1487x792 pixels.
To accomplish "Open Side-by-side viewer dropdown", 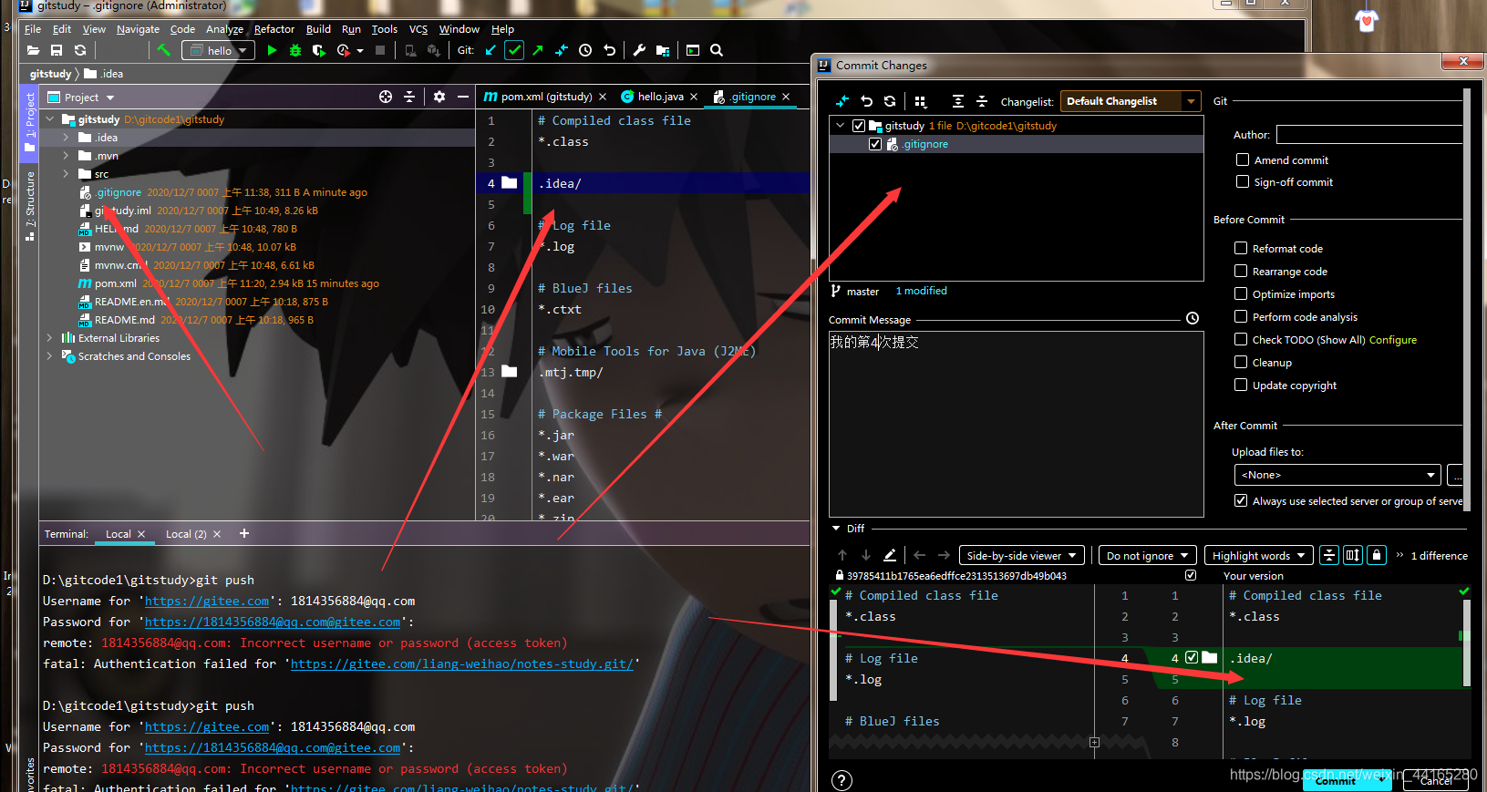I will (1021, 555).
